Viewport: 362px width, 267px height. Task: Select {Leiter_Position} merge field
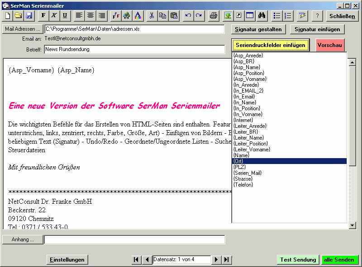click(x=289, y=143)
